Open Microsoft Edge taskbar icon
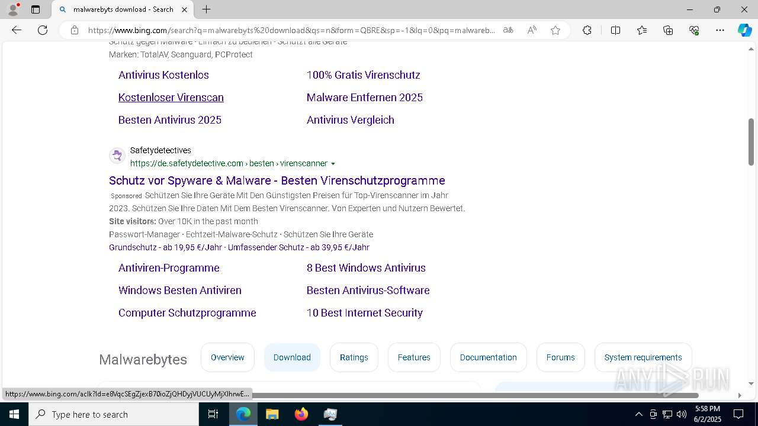 tap(243, 414)
